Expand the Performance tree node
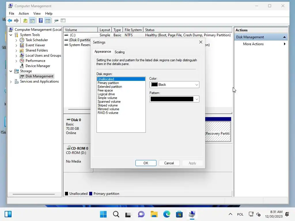Screen dimensions: 295x221 click(16, 61)
